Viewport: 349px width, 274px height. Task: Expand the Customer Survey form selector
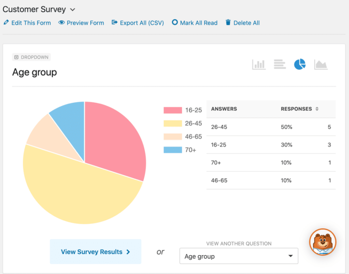click(72, 10)
